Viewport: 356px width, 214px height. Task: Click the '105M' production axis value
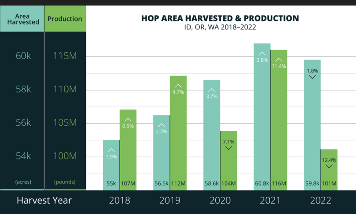click(x=65, y=123)
